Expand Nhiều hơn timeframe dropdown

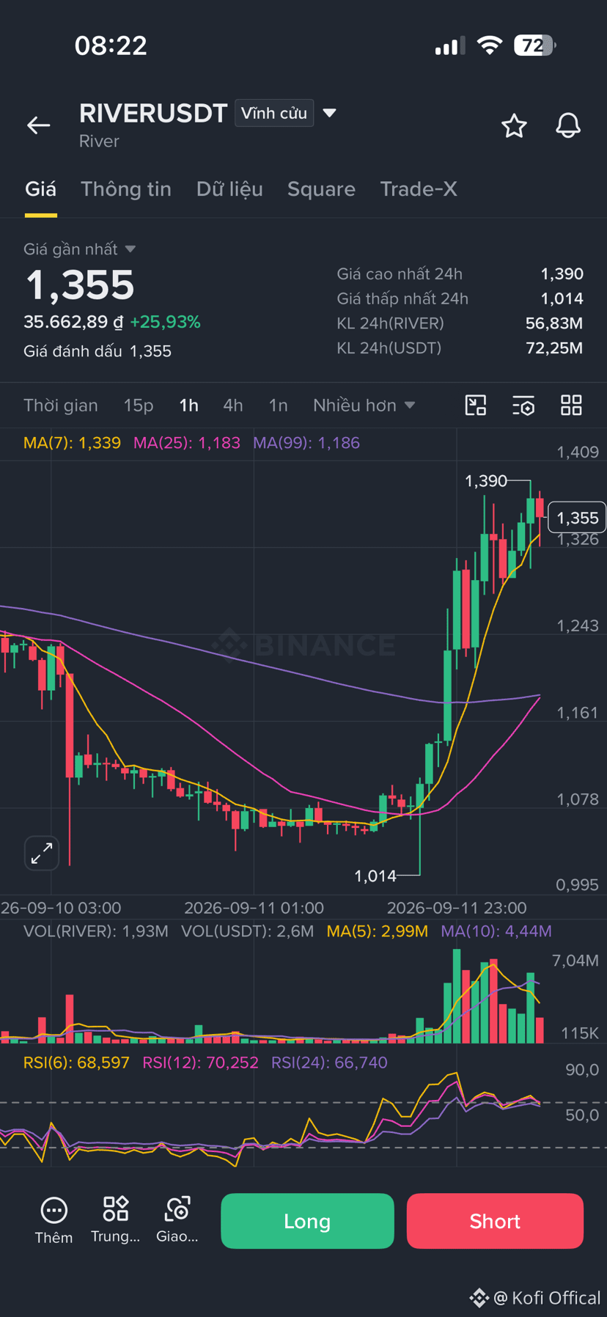tap(364, 406)
